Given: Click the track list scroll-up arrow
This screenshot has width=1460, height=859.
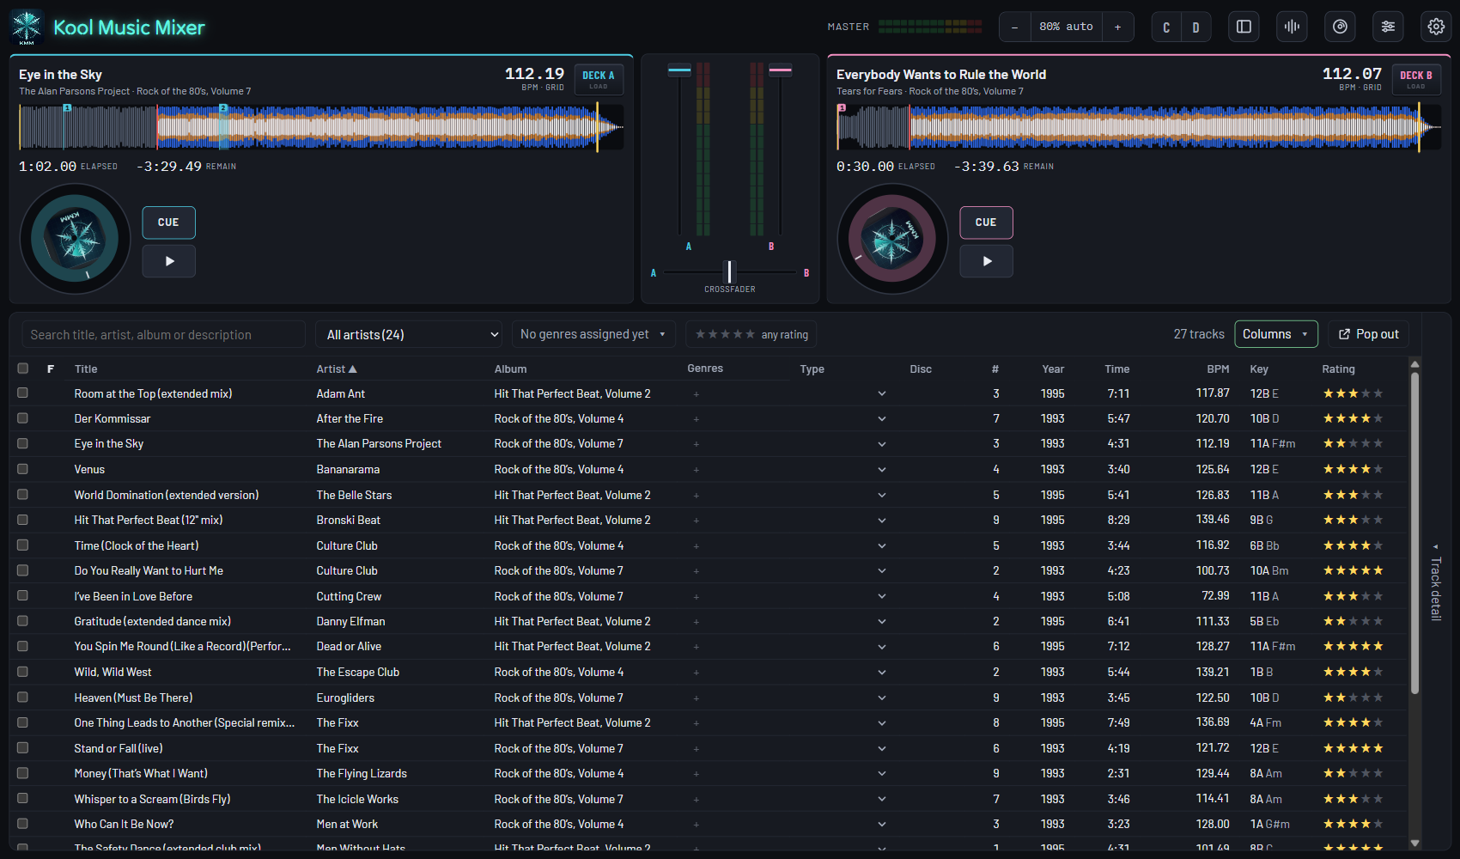Looking at the screenshot, I should coord(1414,364).
